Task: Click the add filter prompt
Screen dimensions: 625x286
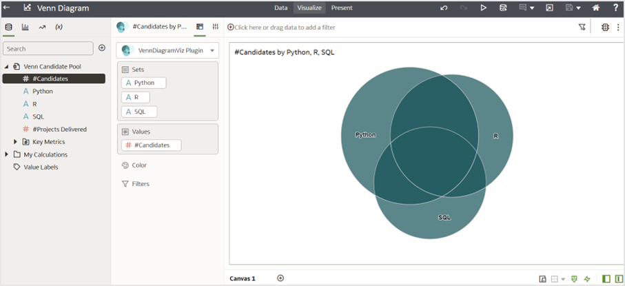Action: click(281, 27)
